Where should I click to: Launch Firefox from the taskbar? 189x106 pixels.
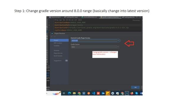click(x=132, y=93)
